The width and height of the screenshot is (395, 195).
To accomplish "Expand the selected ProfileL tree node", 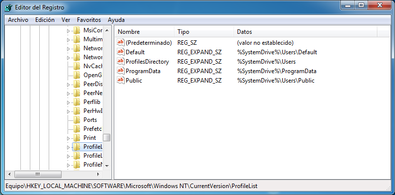I will (x=68, y=147).
